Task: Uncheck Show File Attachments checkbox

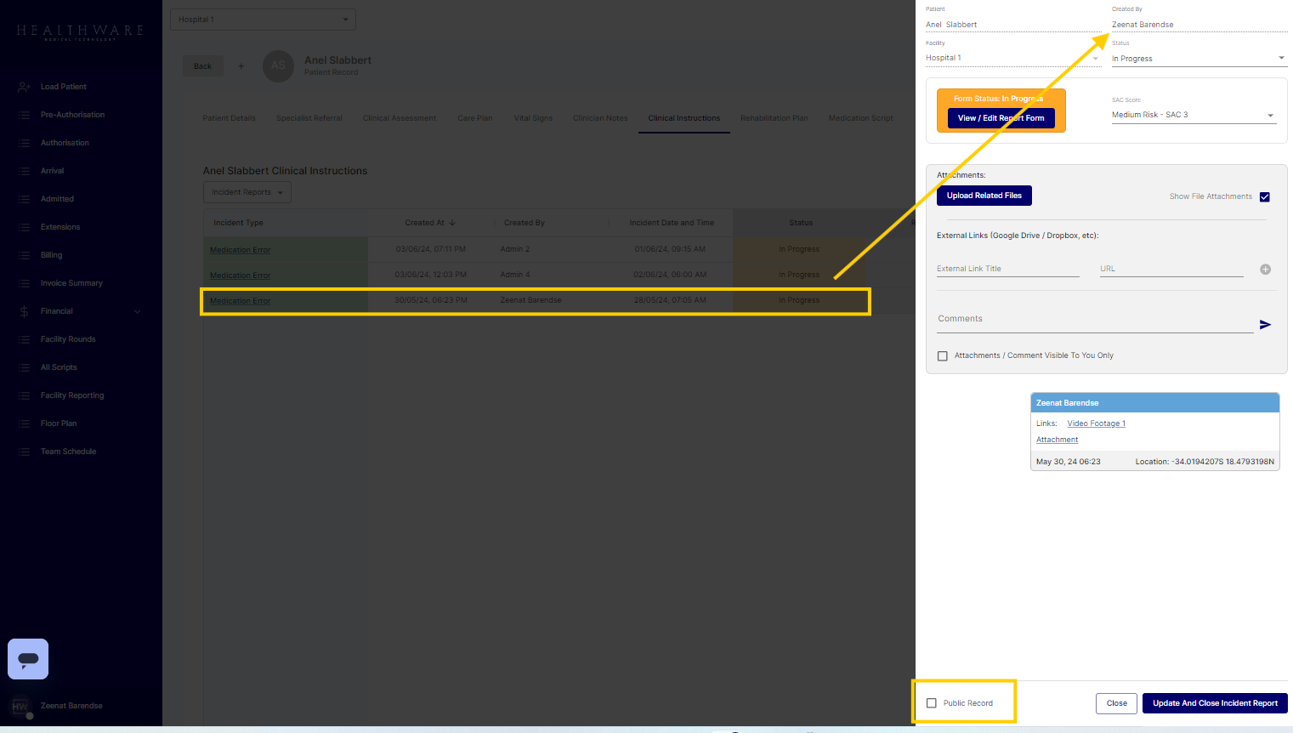Action: pos(1264,196)
